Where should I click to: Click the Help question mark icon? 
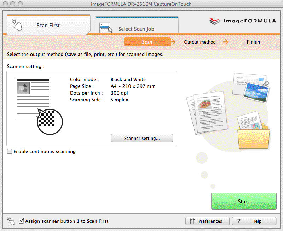[239, 221]
